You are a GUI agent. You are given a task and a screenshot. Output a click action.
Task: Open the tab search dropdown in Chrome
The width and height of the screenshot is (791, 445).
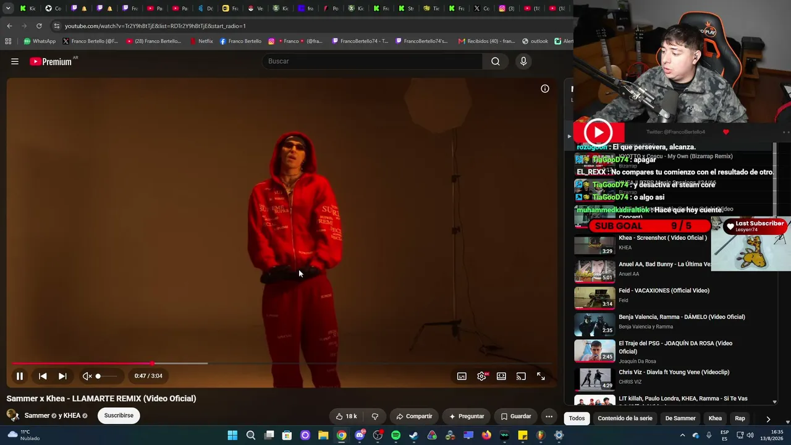pos(8,9)
